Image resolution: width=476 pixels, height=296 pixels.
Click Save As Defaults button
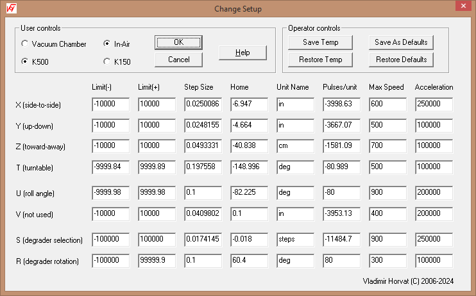click(401, 42)
